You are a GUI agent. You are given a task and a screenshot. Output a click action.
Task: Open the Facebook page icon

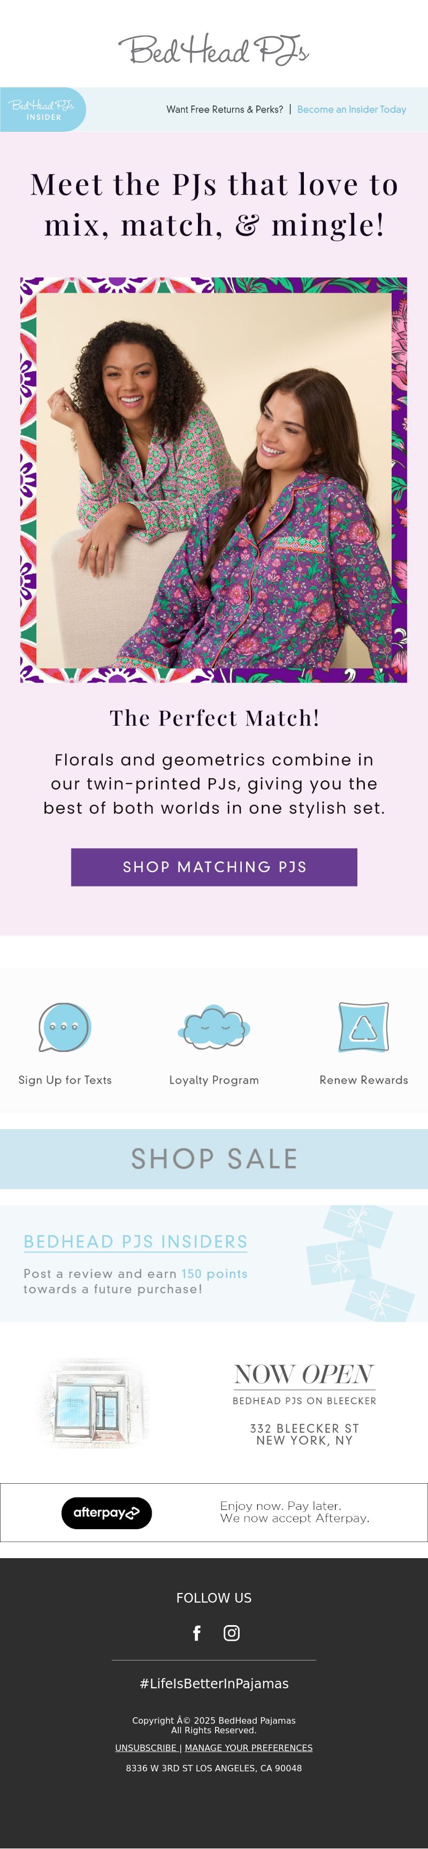(196, 1633)
